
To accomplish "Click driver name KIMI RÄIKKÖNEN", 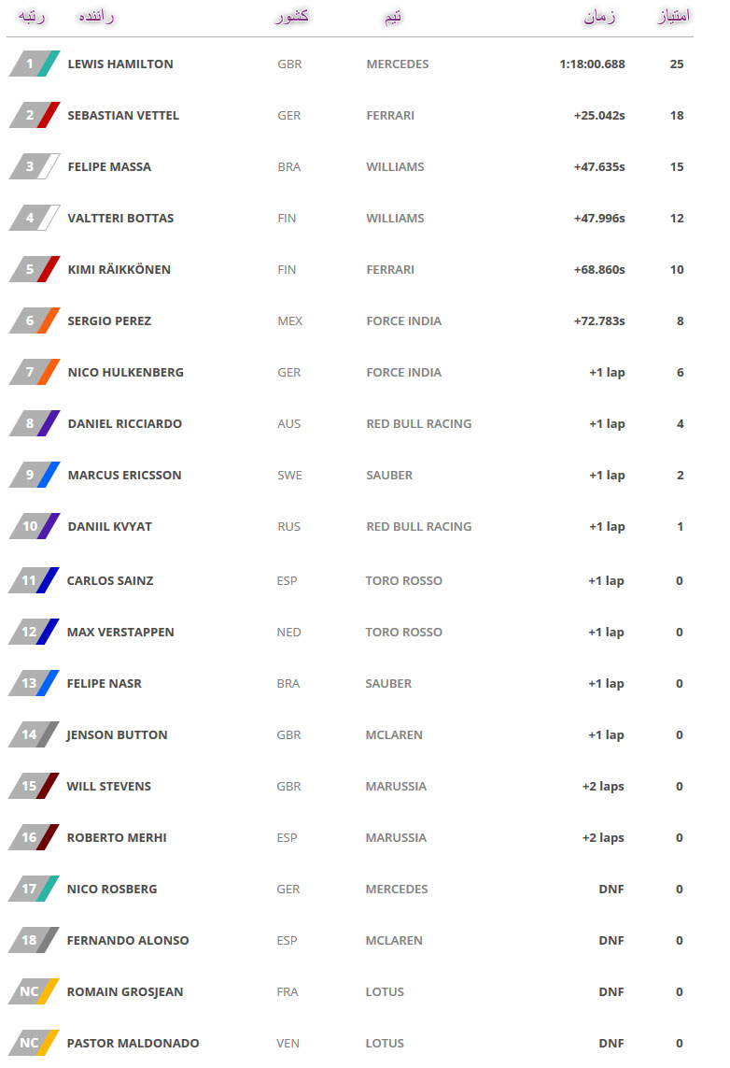I will 119,269.
